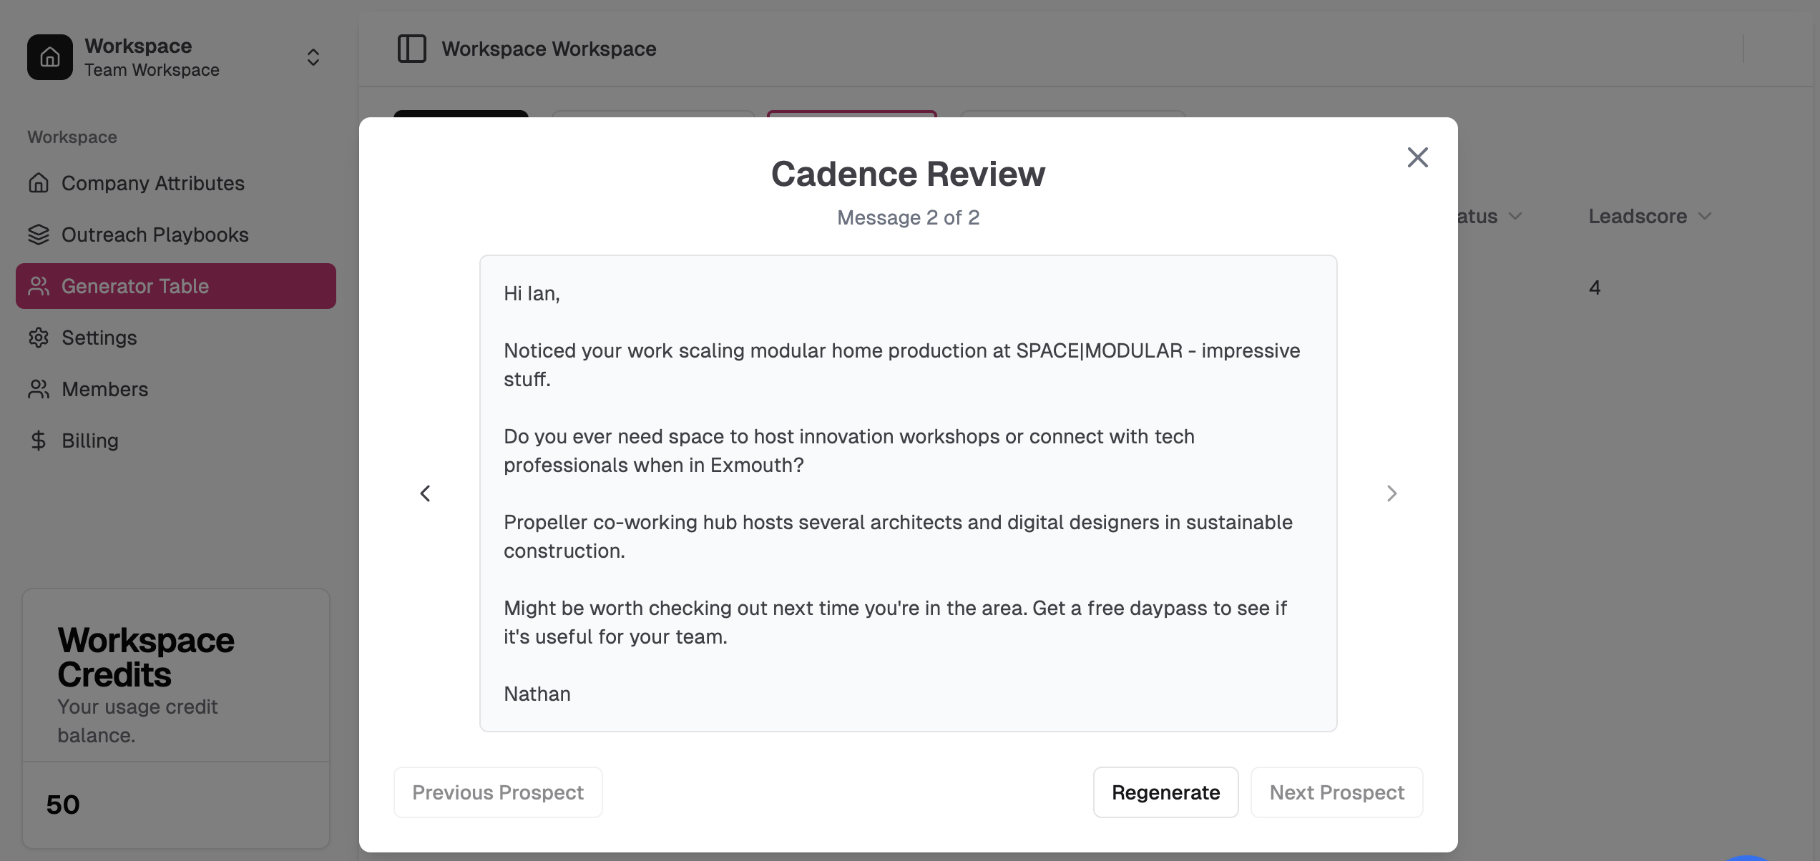This screenshot has height=861, width=1820.
Task: Go to previous message with left arrow
Action: coord(425,493)
